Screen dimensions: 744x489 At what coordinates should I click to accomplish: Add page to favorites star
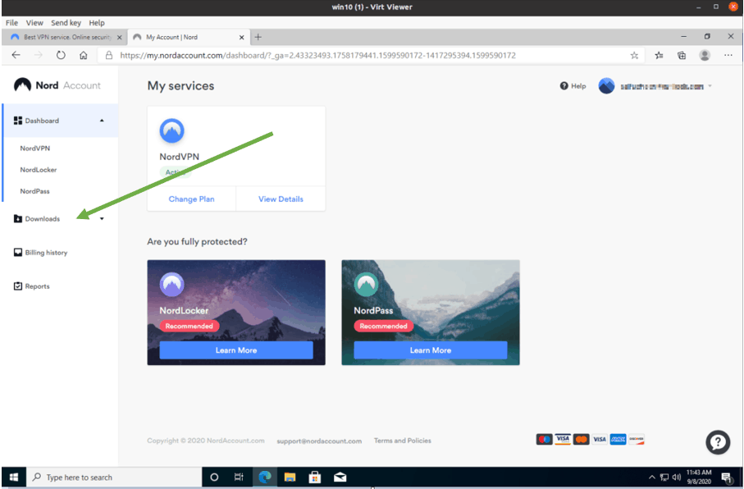click(634, 56)
